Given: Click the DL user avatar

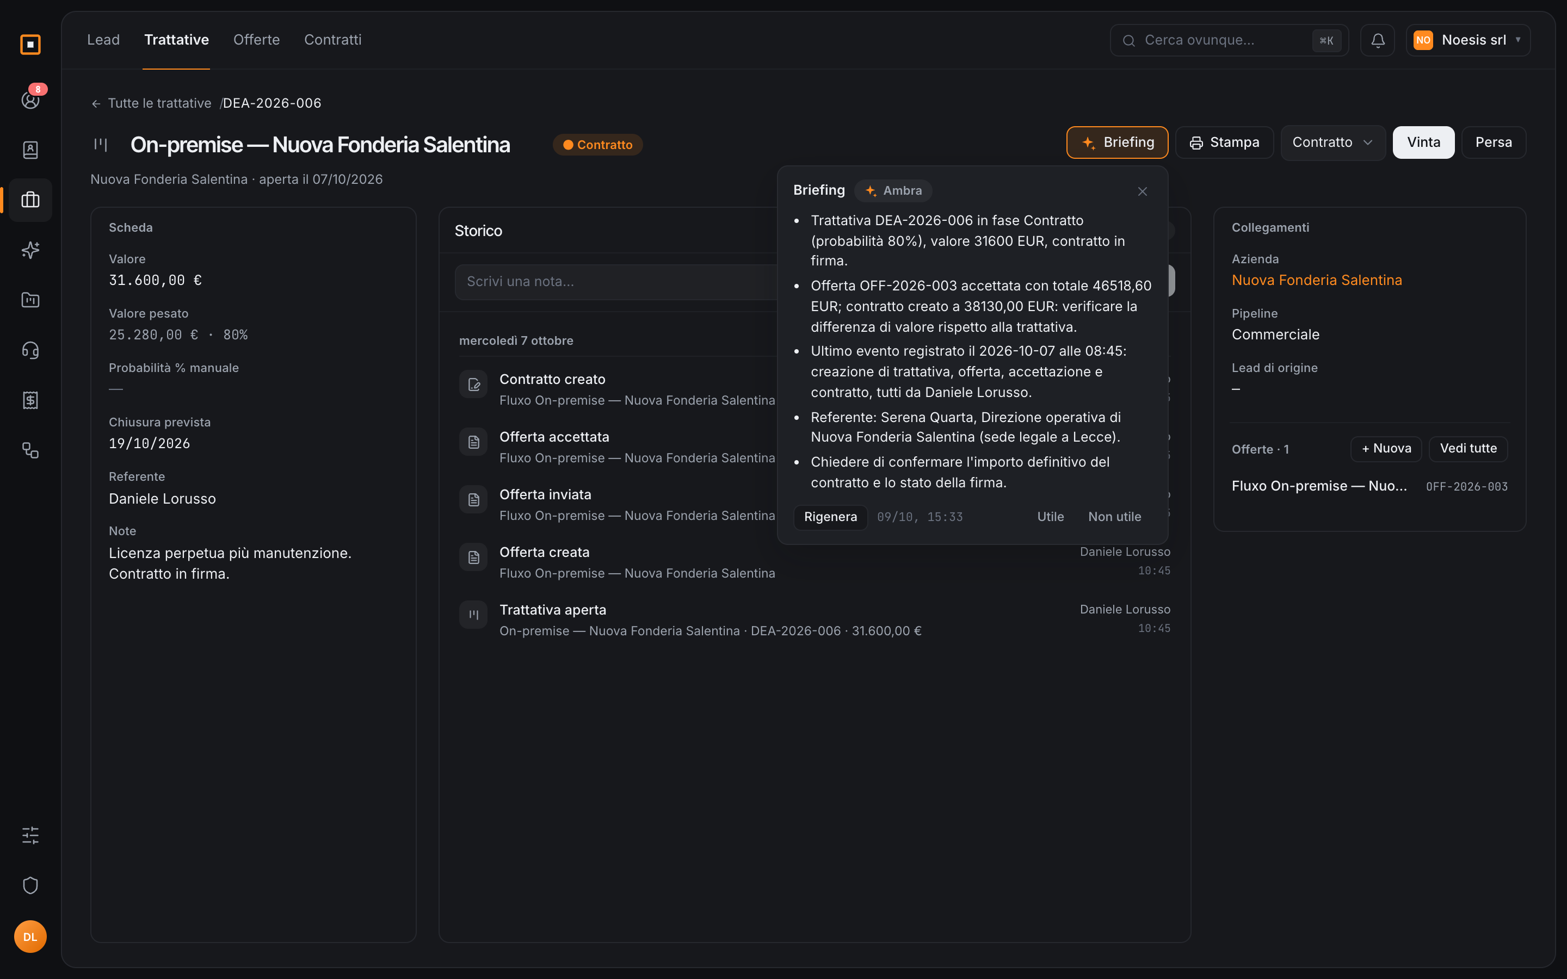Looking at the screenshot, I should (30, 936).
